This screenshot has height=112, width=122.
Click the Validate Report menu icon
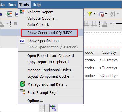(22, 12)
